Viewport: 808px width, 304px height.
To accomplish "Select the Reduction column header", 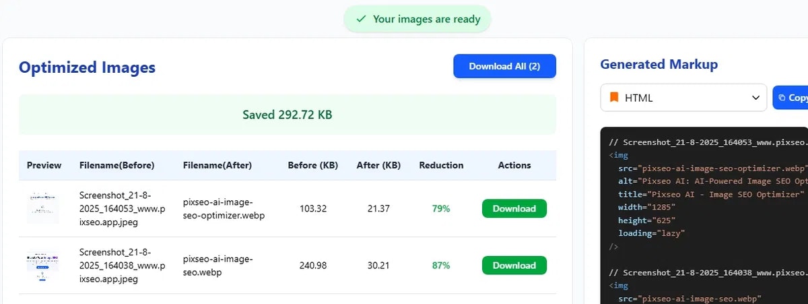I will [x=441, y=165].
